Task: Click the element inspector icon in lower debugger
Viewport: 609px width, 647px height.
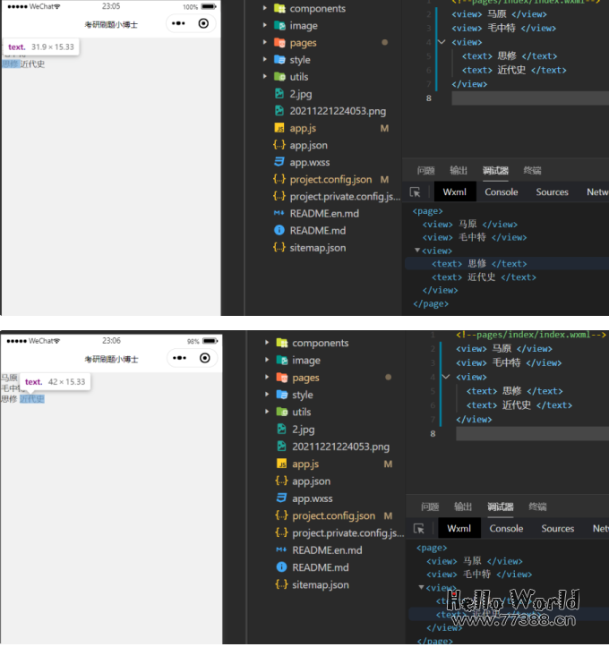Action: (419, 529)
